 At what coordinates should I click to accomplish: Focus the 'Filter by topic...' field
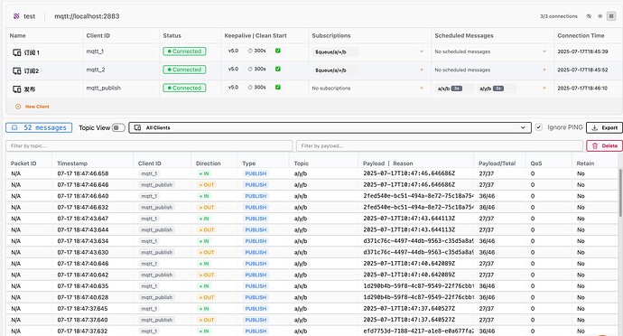[x=149, y=146]
